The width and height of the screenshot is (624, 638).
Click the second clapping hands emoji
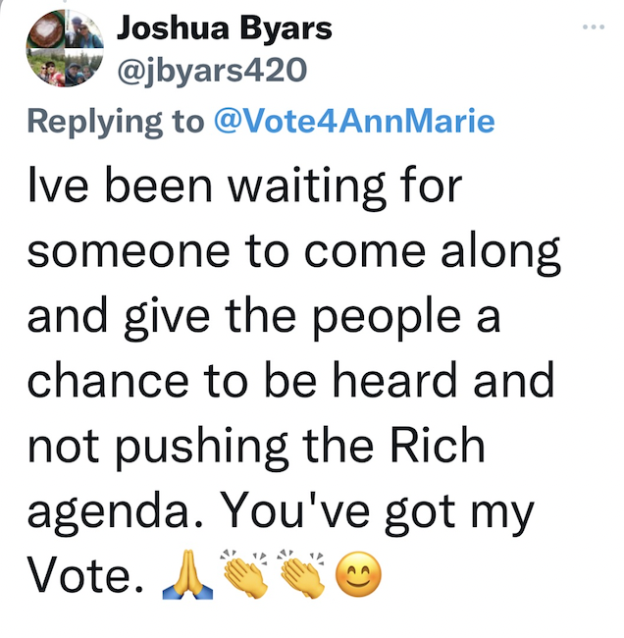[303, 576]
